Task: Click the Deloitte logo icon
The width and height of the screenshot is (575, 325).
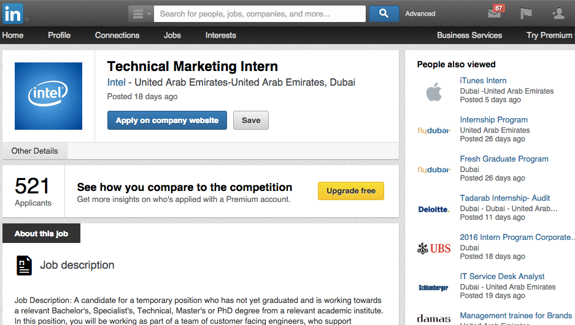Action: tap(434, 209)
